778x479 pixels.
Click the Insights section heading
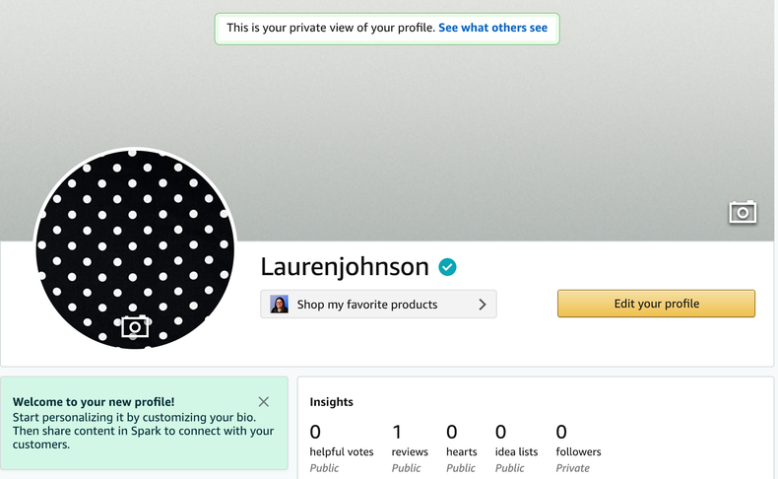pyautogui.click(x=331, y=402)
